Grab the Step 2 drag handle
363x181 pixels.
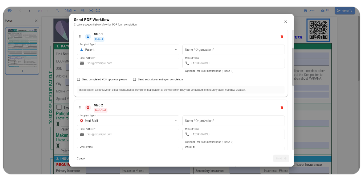coord(80,108)
